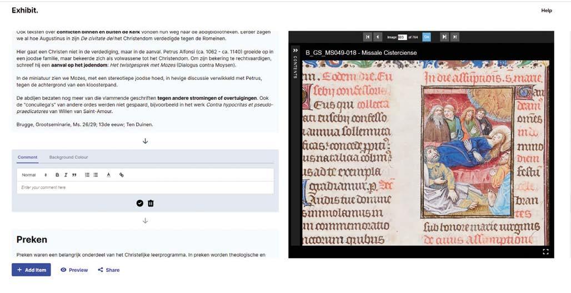The width and height of the screenshot is (571, 293).
Task: Click the blue Go button
Action: (427, 37)
